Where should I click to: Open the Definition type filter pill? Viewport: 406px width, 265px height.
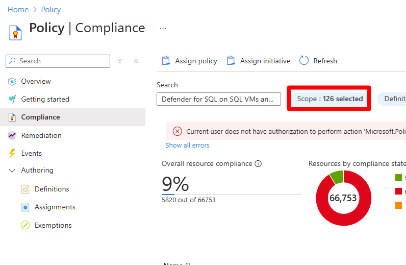pyautogui.click(x=391, y=99)
